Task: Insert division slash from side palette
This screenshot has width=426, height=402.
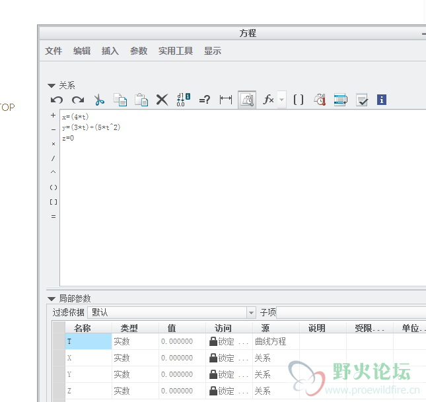Action: (53, 158)
